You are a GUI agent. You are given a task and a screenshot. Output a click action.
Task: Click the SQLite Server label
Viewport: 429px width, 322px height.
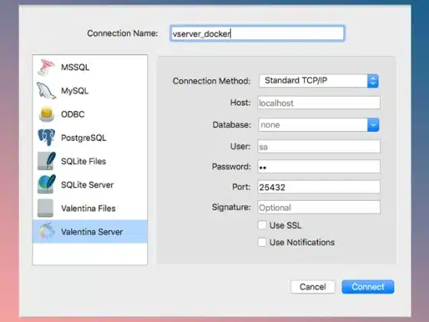87,185
